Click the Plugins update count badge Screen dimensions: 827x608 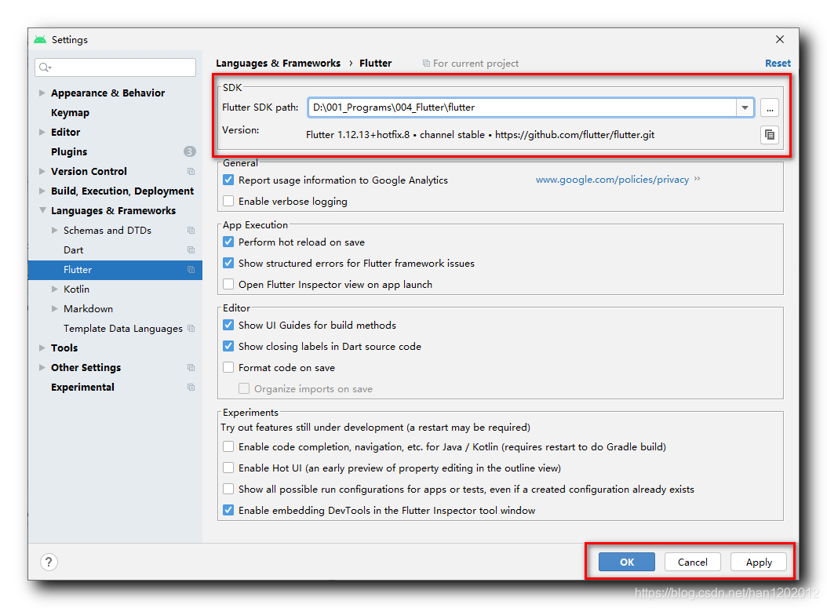point(190,152)
